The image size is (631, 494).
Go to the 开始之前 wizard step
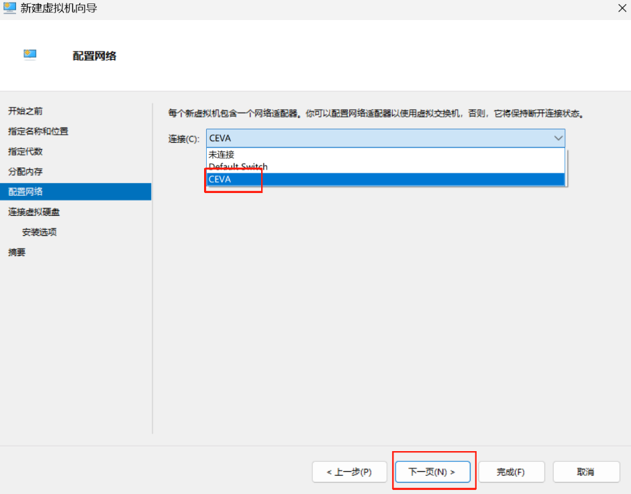click(x=26, y=111)
